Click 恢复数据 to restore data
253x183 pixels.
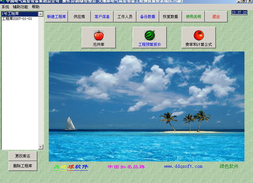(x=170, y=16)
